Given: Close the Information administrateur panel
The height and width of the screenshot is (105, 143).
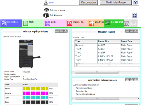Looking at the screenshot, I should (x=136, y=79).
